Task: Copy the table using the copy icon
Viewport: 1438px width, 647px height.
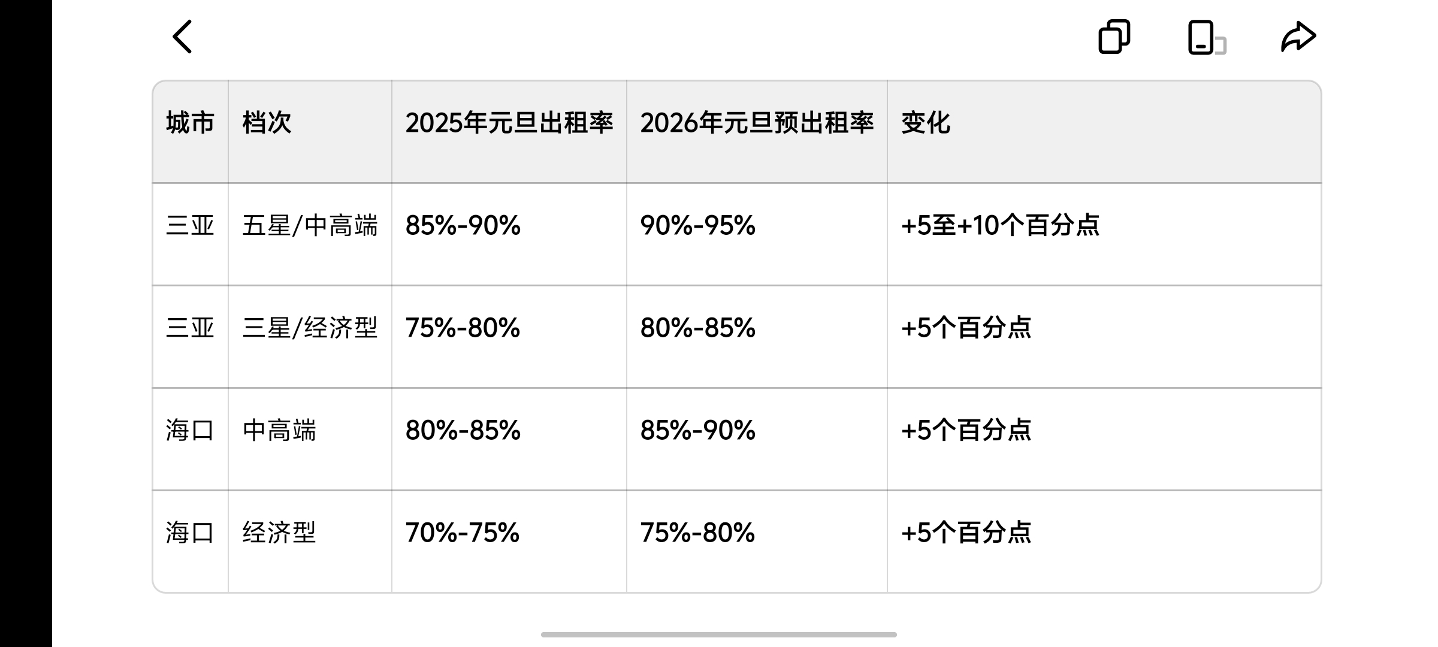Action: (x=1114, y=37)
